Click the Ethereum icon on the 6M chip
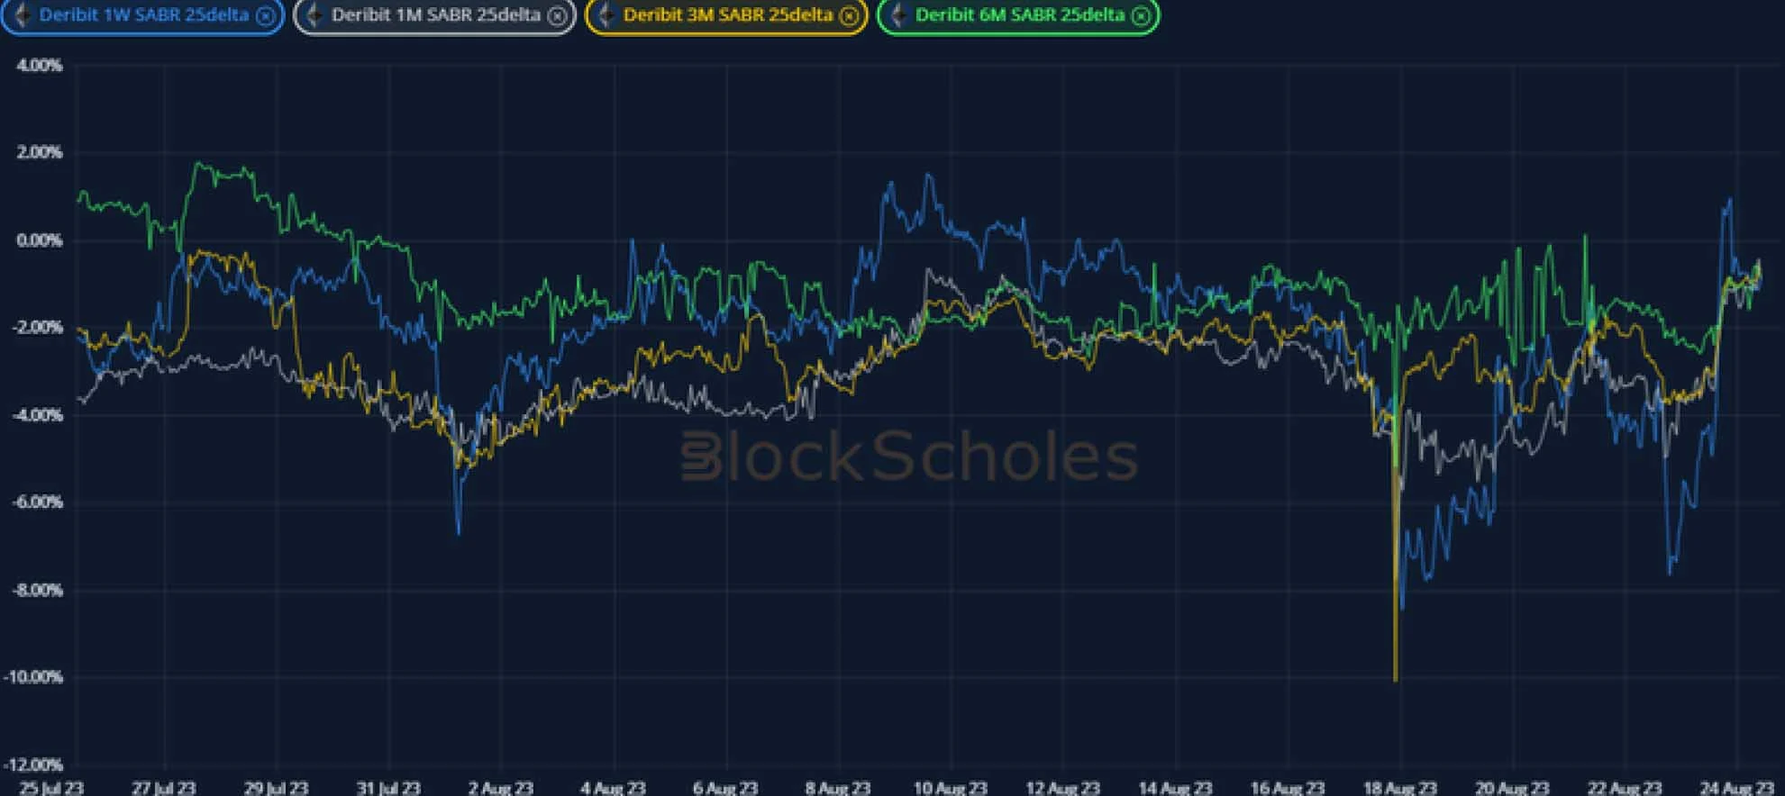 click(x=898, y=15)
